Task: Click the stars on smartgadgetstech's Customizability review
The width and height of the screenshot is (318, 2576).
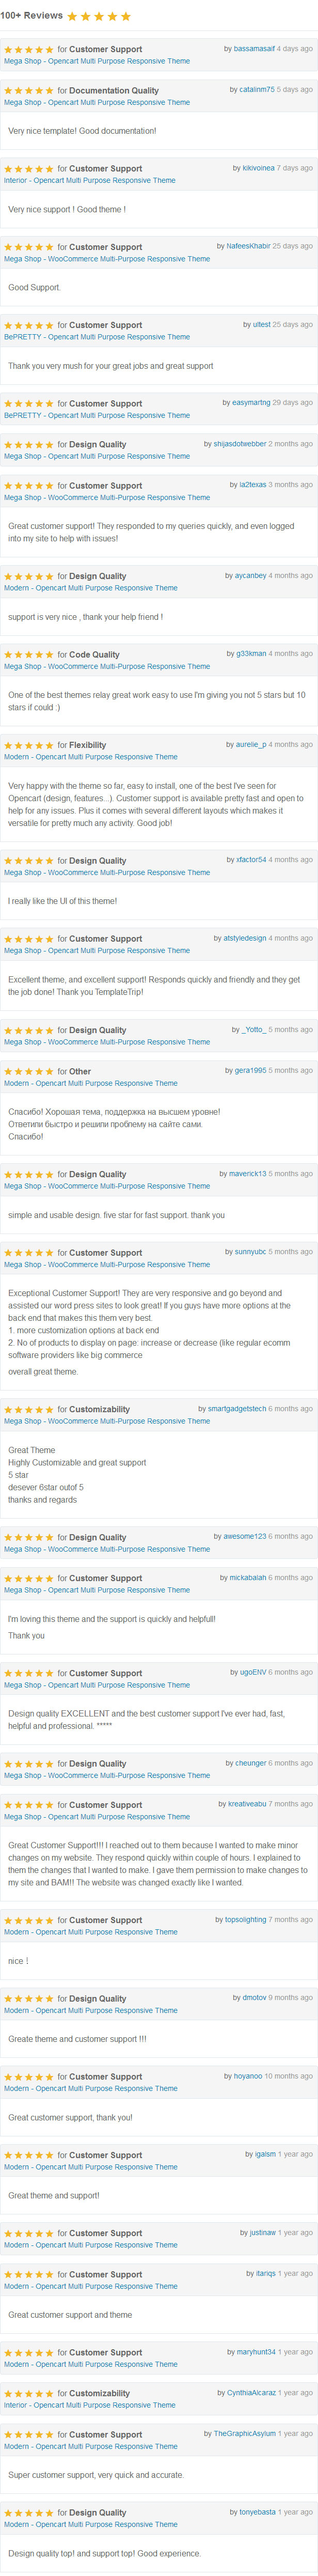Action: point(29,1409)
